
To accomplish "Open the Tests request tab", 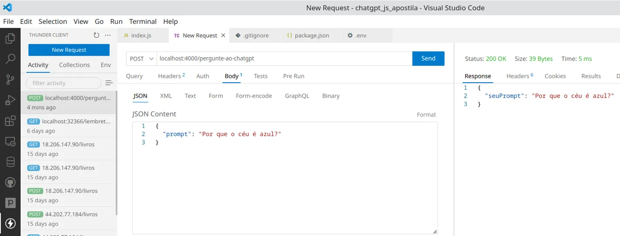I will (261, 76).
